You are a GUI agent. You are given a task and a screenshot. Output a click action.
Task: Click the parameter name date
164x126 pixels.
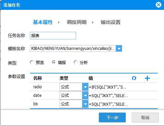[37, 95]
